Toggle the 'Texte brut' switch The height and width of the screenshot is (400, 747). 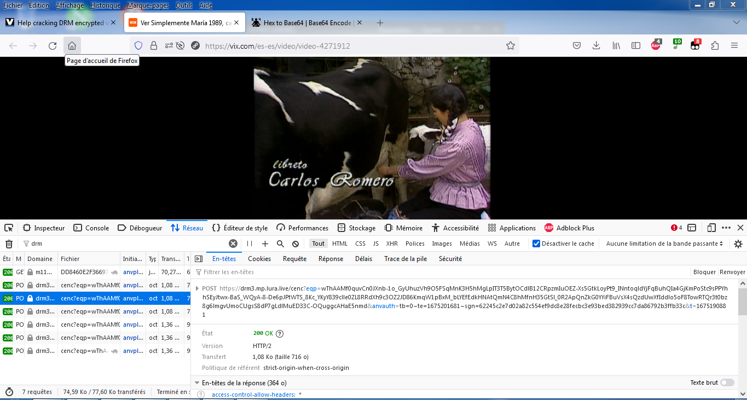(727, 382)
